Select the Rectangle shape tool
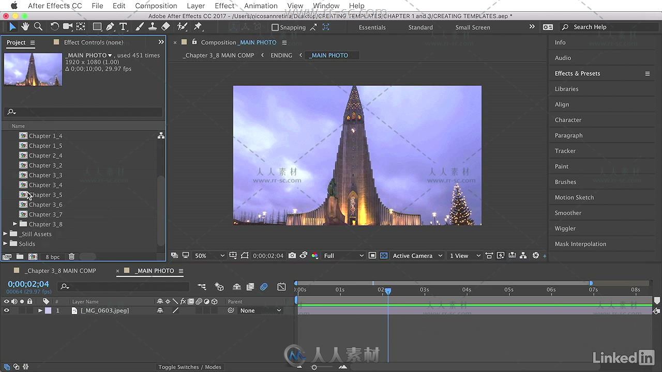Image resolution: width=662 pixels, height=372 pixels. tap(97, 27)
